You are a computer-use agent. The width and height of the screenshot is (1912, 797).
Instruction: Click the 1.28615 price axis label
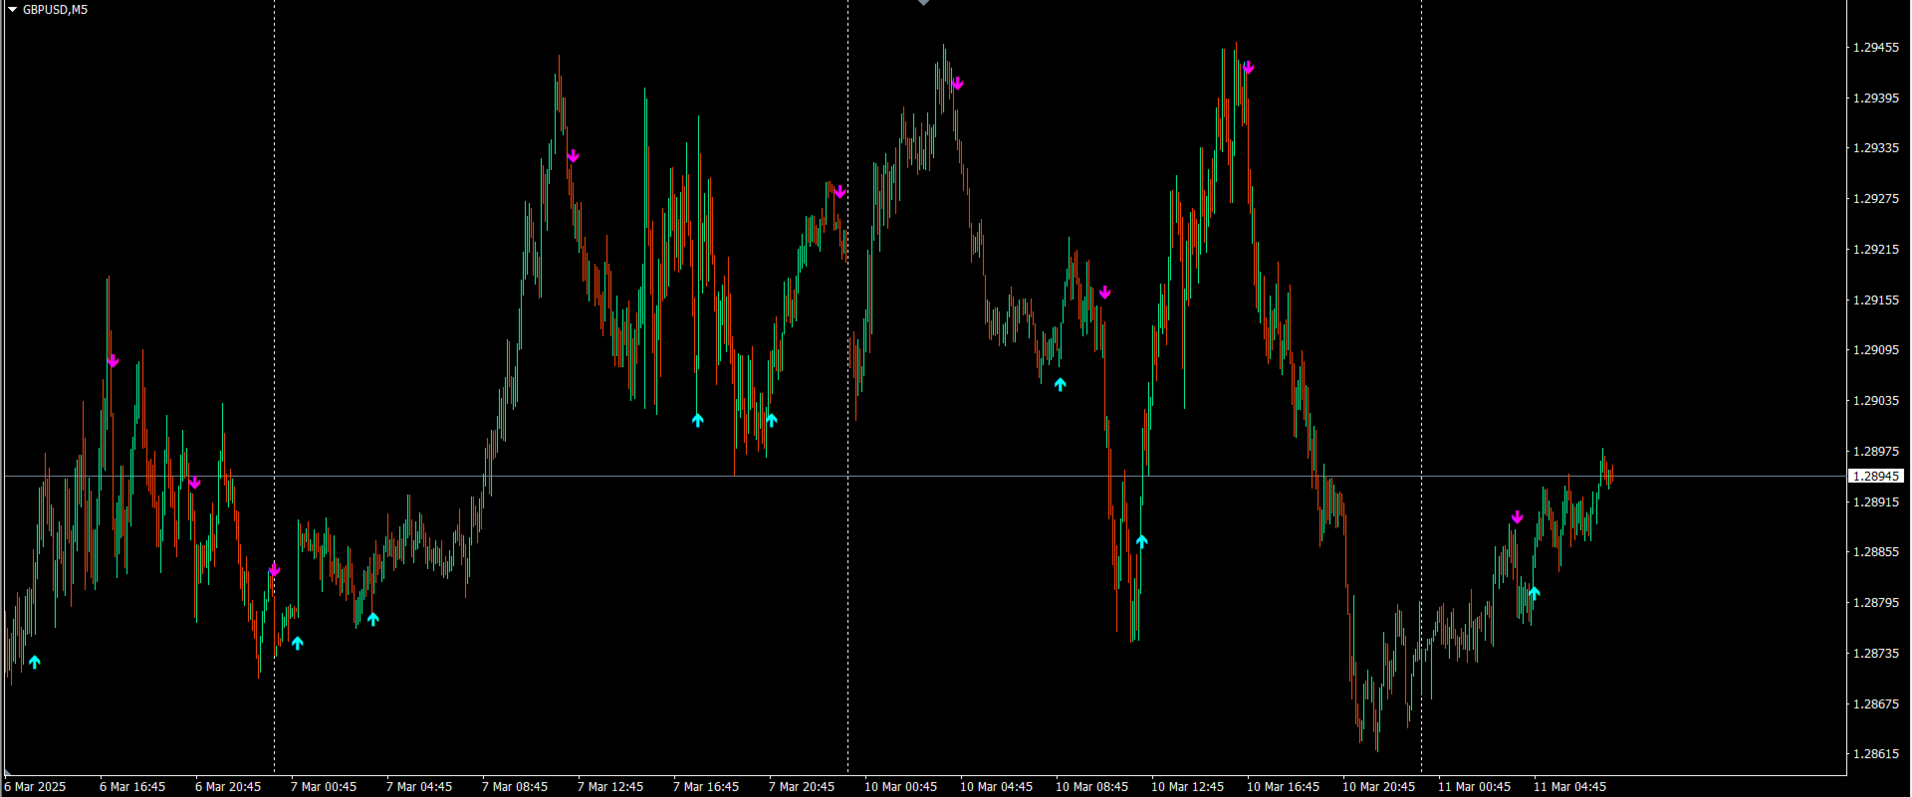tap(1875, 754)
